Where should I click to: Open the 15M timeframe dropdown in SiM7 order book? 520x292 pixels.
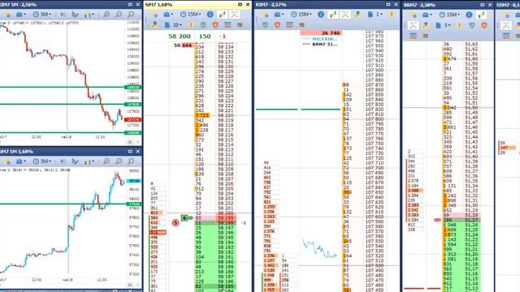coord(190,15)
